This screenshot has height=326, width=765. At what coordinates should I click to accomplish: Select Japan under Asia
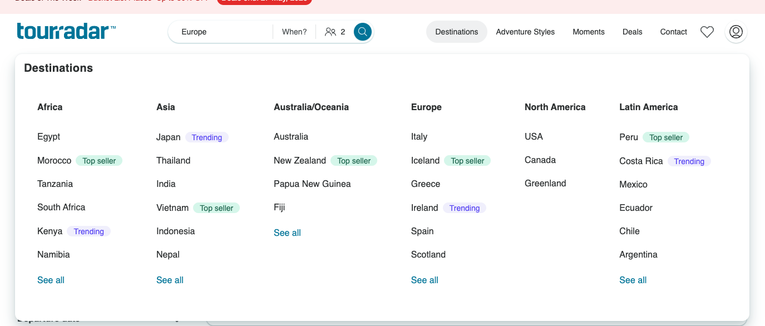pyautogui.click(x=169, y=137)
